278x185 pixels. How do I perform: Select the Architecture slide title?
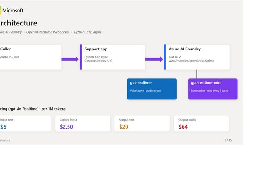click(18, 23)
